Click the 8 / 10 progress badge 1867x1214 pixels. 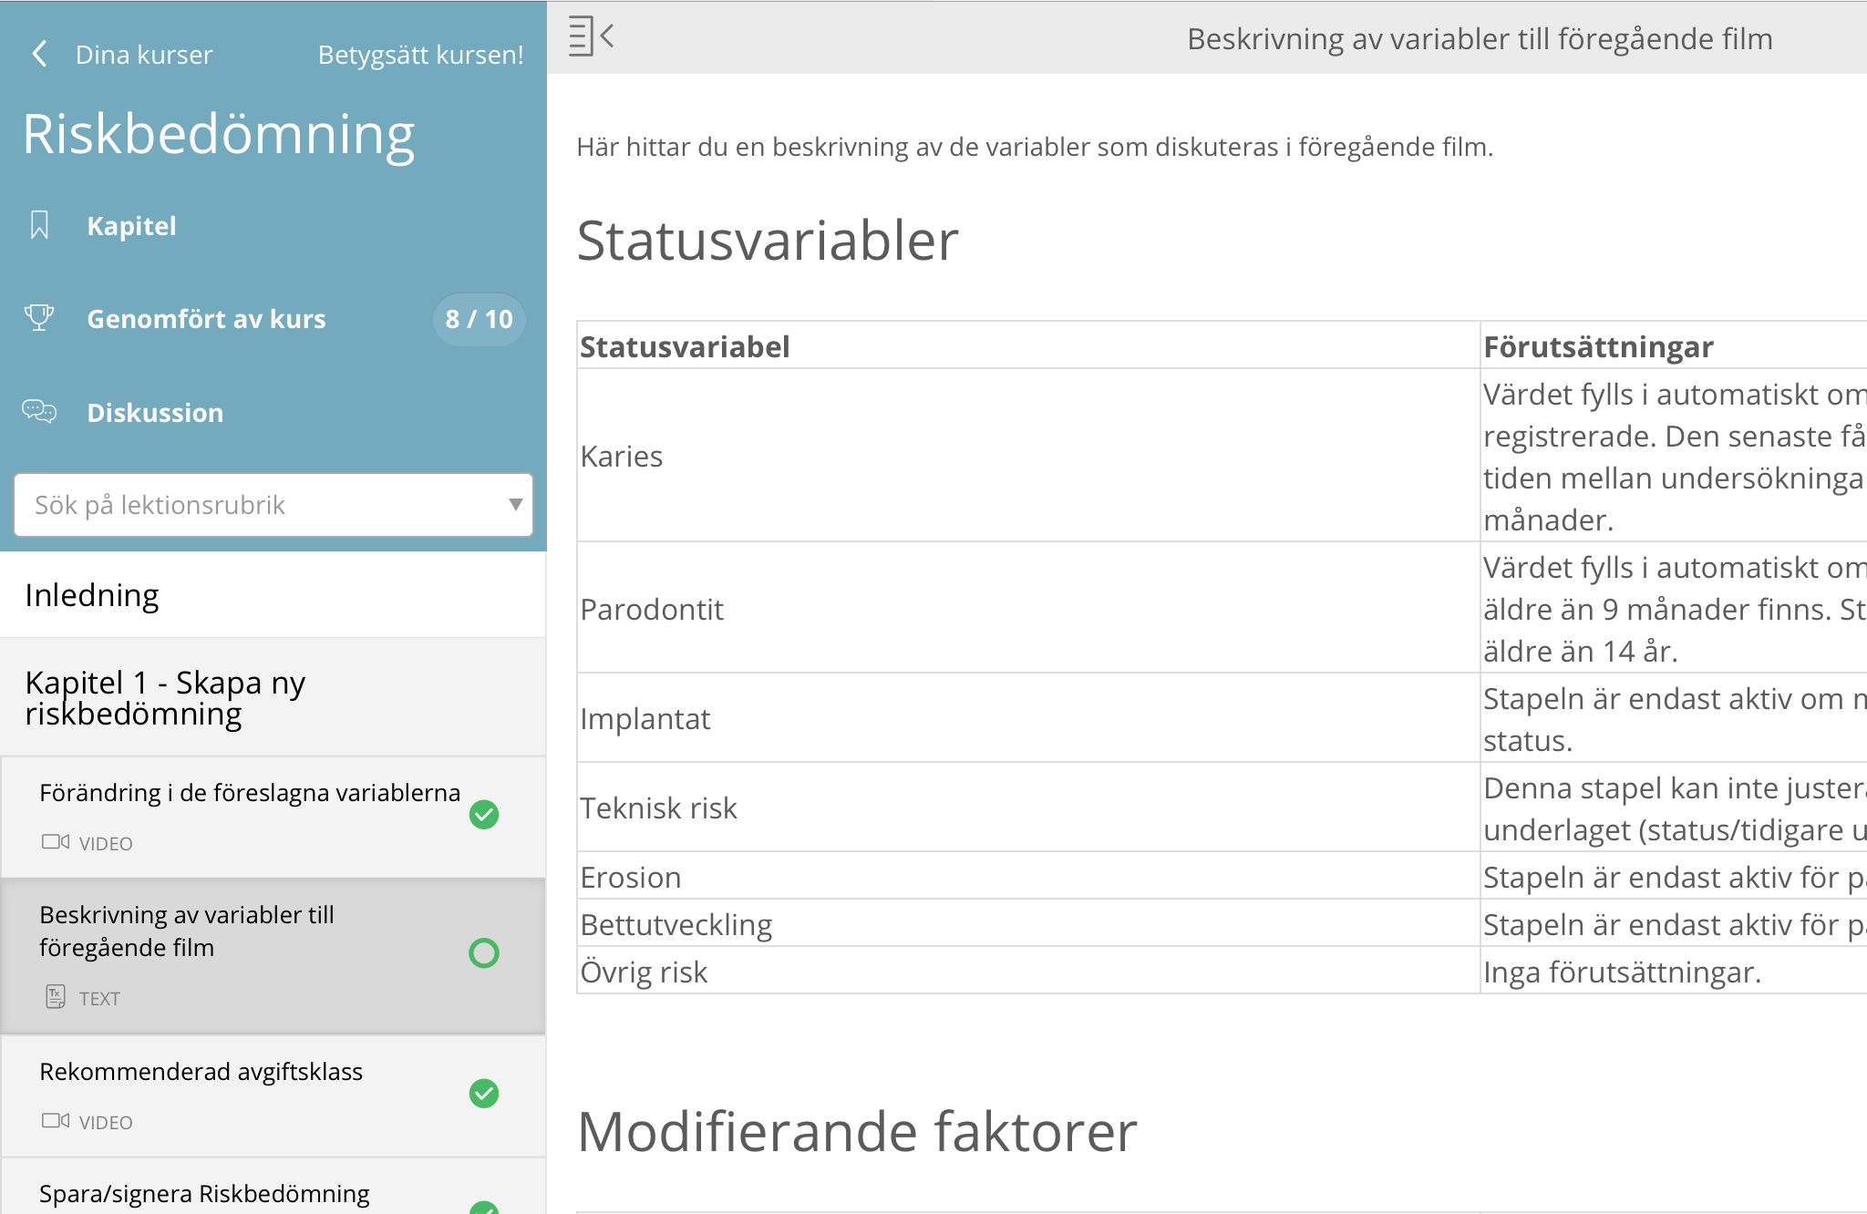(479, 319)
